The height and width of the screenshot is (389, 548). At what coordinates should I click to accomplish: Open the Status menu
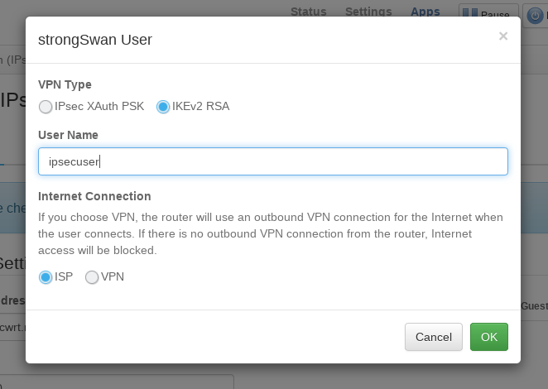pyautogui.click(x=309, y=12)
